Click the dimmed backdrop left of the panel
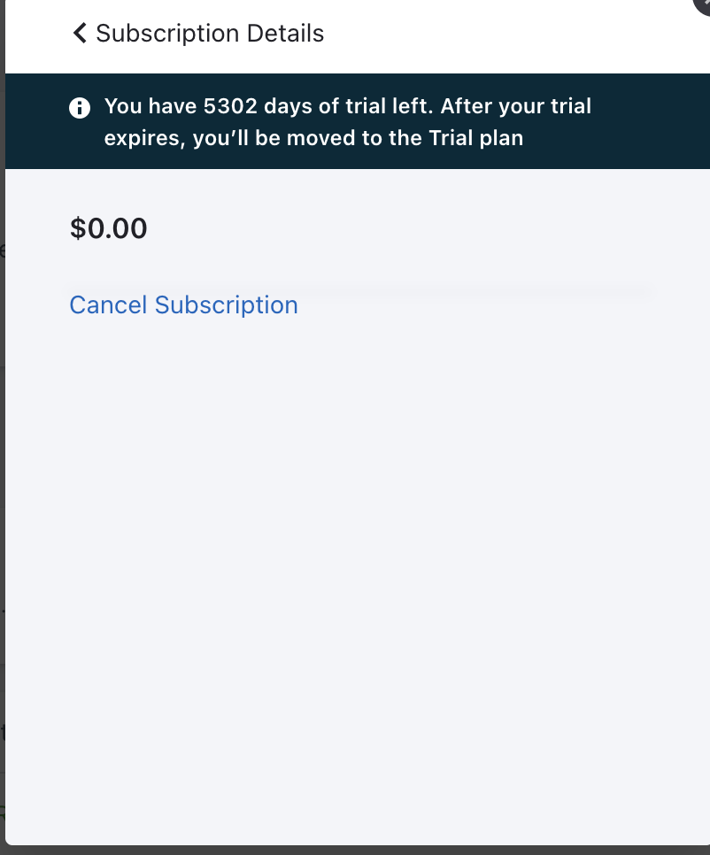The image size is (710, 855). point(2,443)
